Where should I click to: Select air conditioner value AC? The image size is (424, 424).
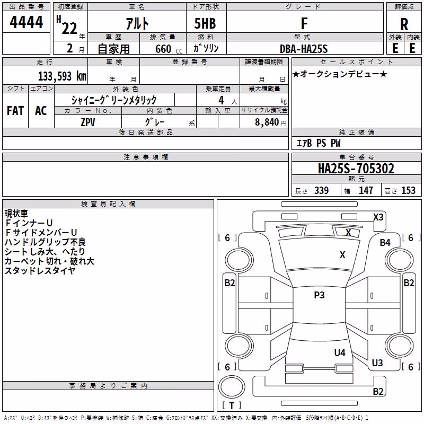tap(41, 111)
